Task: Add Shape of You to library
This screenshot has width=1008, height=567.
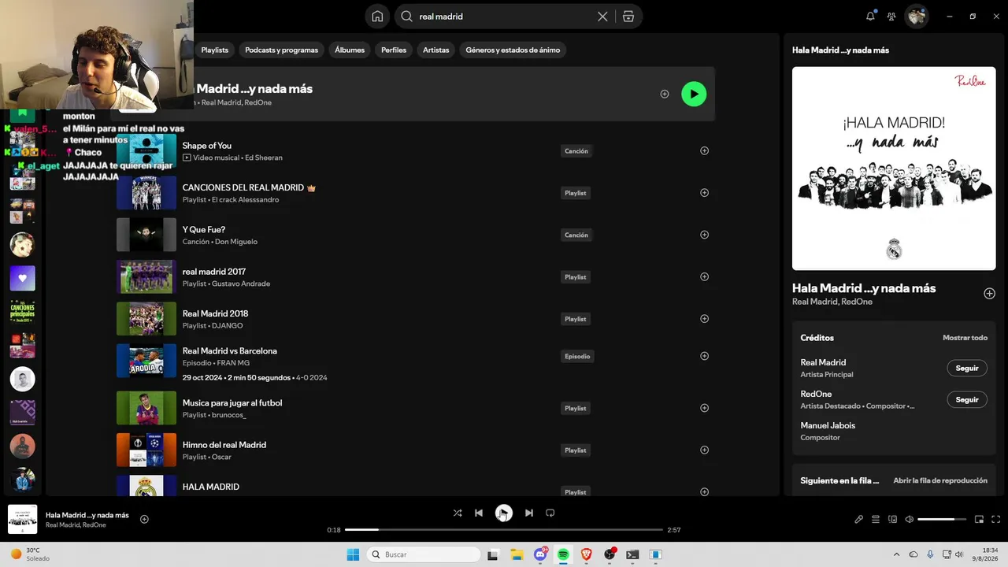Action: [x=704, y=150]
